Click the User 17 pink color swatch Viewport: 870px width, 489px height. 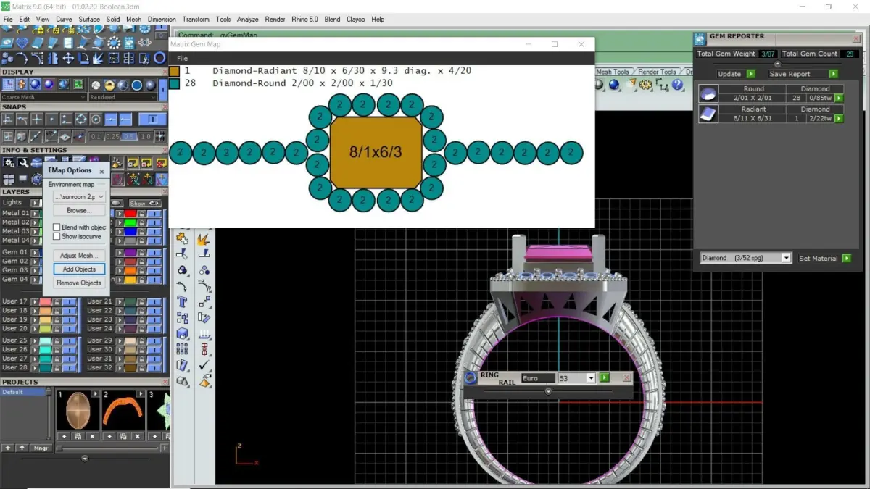coord(45,301)
